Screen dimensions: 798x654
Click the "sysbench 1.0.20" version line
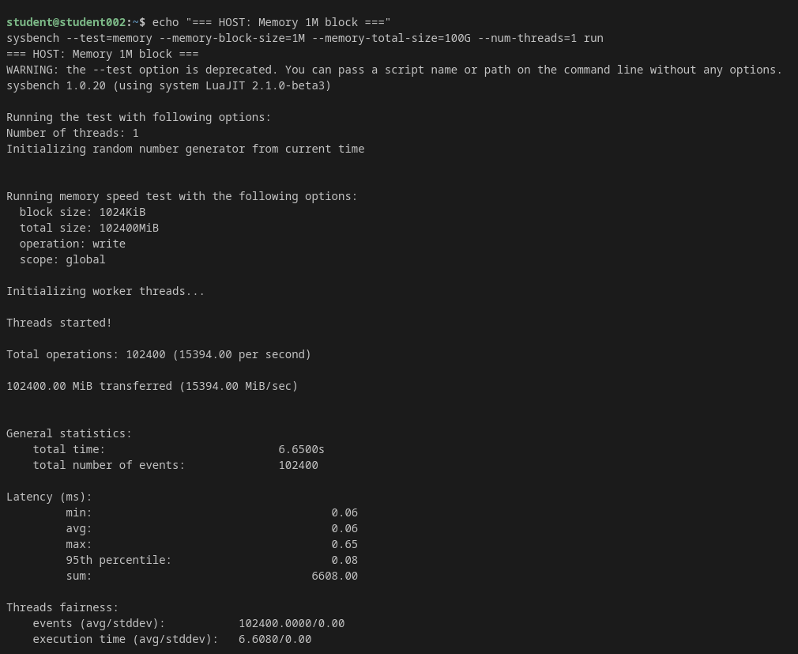pos(168,85)
